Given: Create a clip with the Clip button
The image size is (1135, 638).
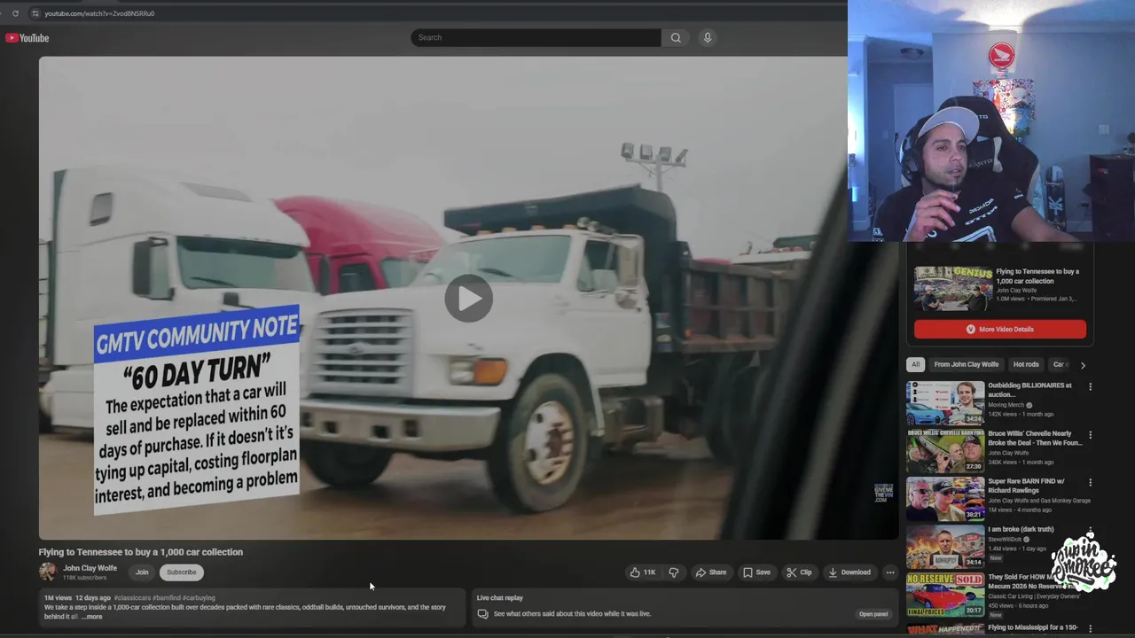Looking at the screenshot, I should click(799, 572).
